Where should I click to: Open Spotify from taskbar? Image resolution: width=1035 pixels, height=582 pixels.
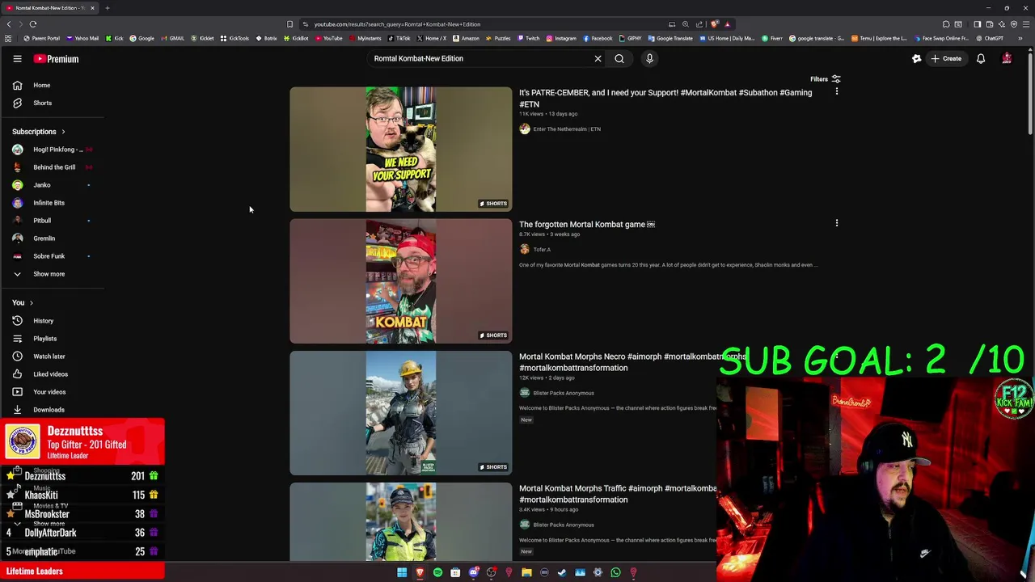(437, 572)
